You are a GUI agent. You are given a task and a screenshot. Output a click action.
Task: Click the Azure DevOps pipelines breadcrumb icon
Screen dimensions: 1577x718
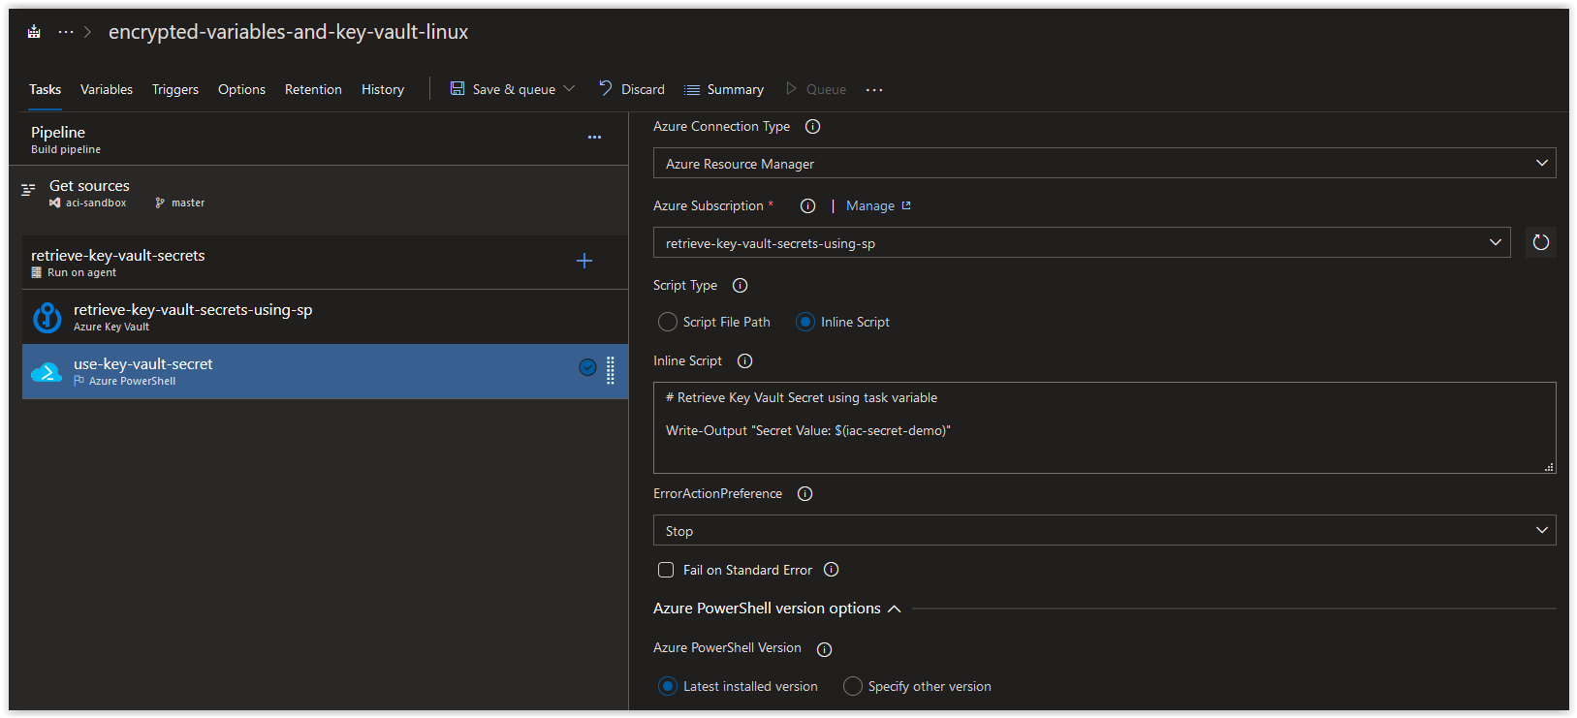[34, 32]
